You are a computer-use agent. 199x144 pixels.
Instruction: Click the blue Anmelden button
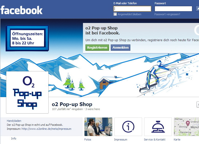[x=121, y=47]
